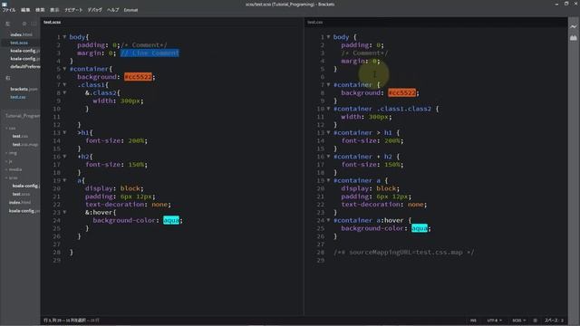Collapse a block at line 19 in test.scss

pyautogui.click(x=64, y=180)
